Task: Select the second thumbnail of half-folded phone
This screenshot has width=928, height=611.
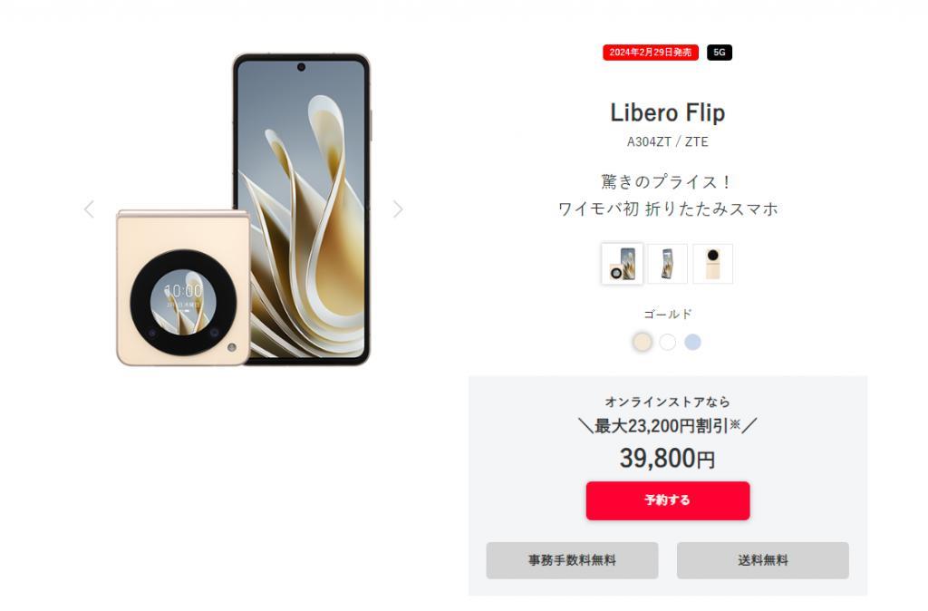Action: [x=668, y=264]
